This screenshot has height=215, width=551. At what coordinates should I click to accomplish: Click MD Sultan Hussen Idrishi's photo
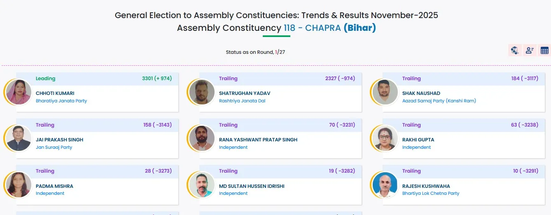(x=201, y=185)
